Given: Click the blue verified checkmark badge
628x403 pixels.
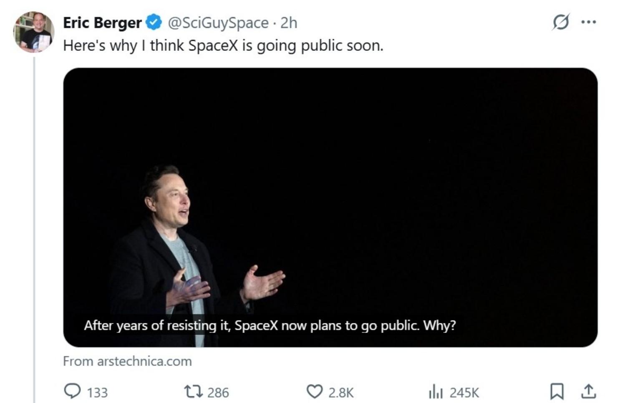Looking at the screenshot, I should 154,23.
